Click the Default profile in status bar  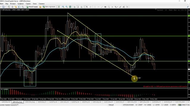pos(111,105)
